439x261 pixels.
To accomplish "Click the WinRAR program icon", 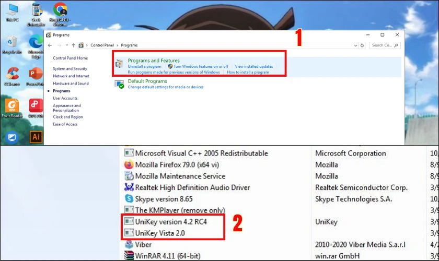I will tap(129, 255).
